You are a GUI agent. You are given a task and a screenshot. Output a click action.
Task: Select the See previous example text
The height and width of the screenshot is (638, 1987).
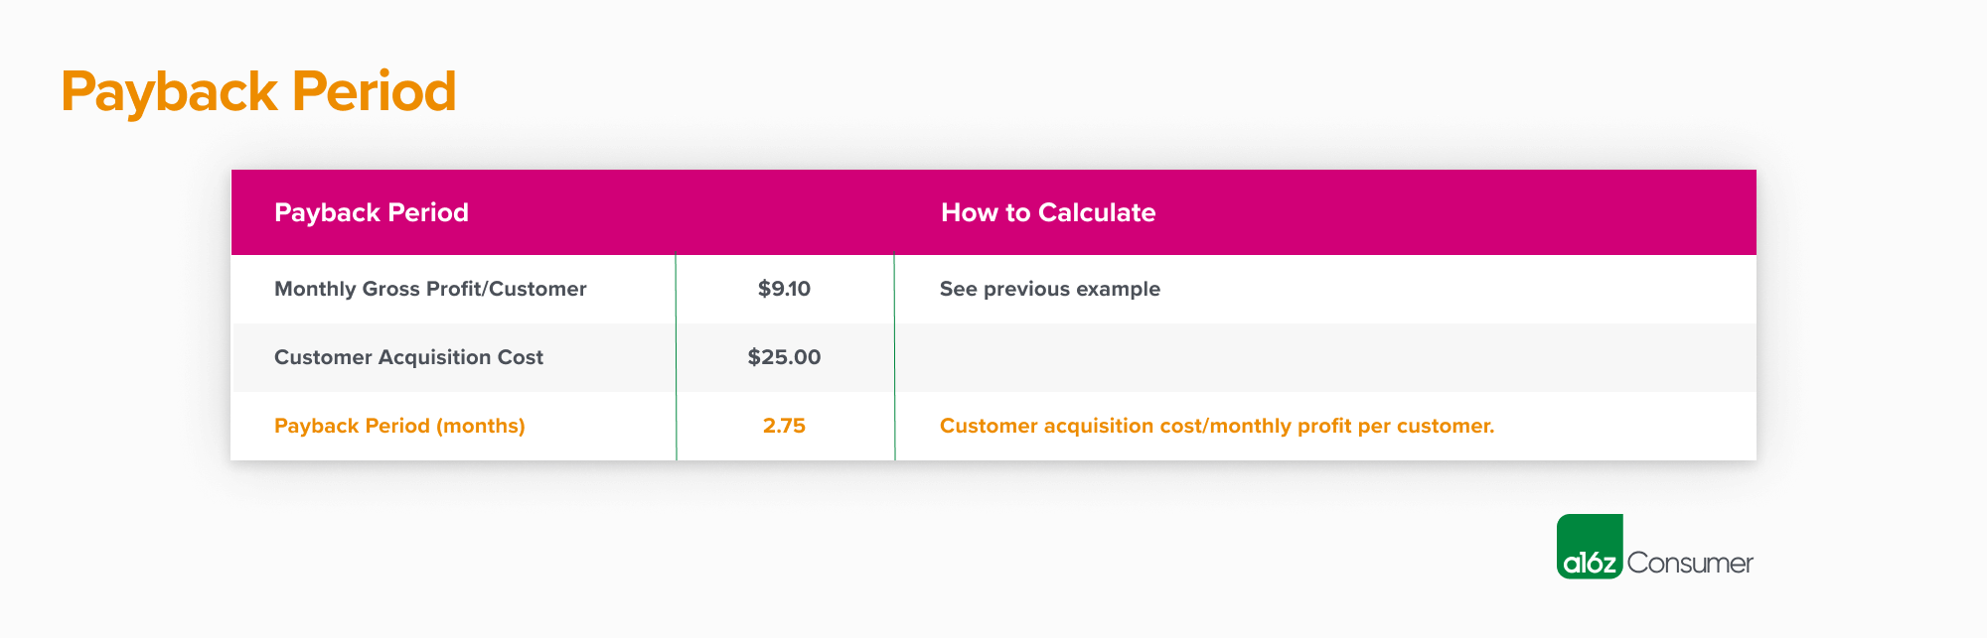[1050, 289]
